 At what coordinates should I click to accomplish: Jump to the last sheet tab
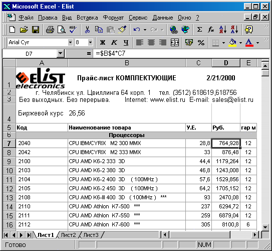tap(29, 235)
